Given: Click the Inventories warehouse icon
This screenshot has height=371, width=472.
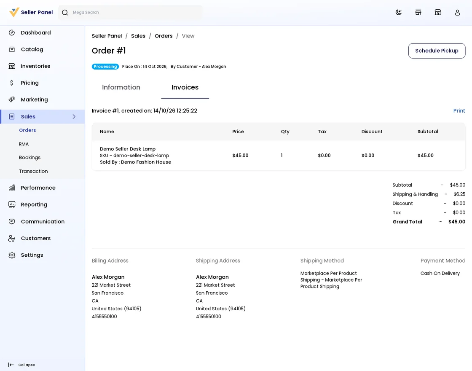Looking at the screenshot, I should pyautogui.click(x=12, y=66).
